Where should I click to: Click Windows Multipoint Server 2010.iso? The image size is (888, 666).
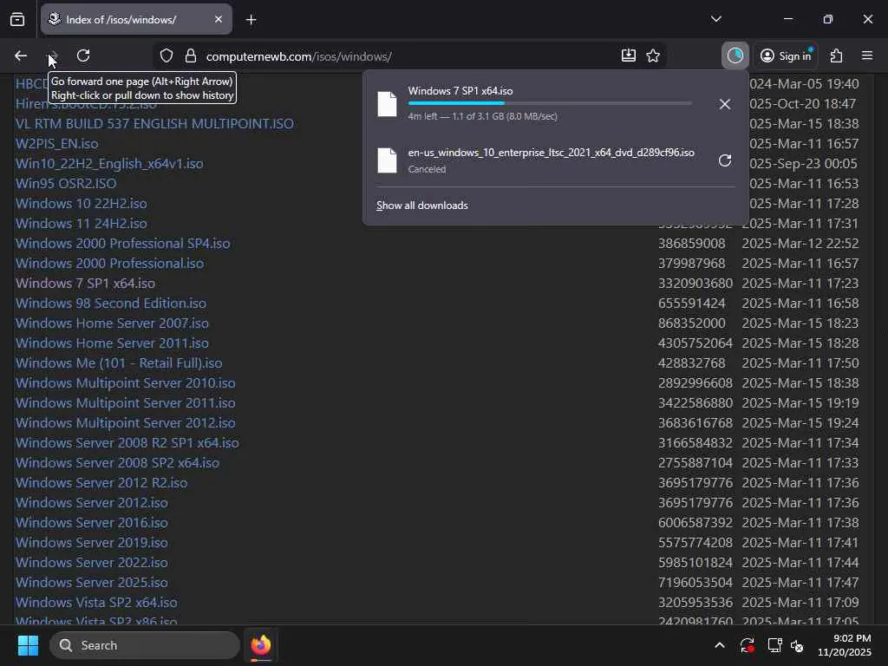pyautogui.click(x=125, y=382)
